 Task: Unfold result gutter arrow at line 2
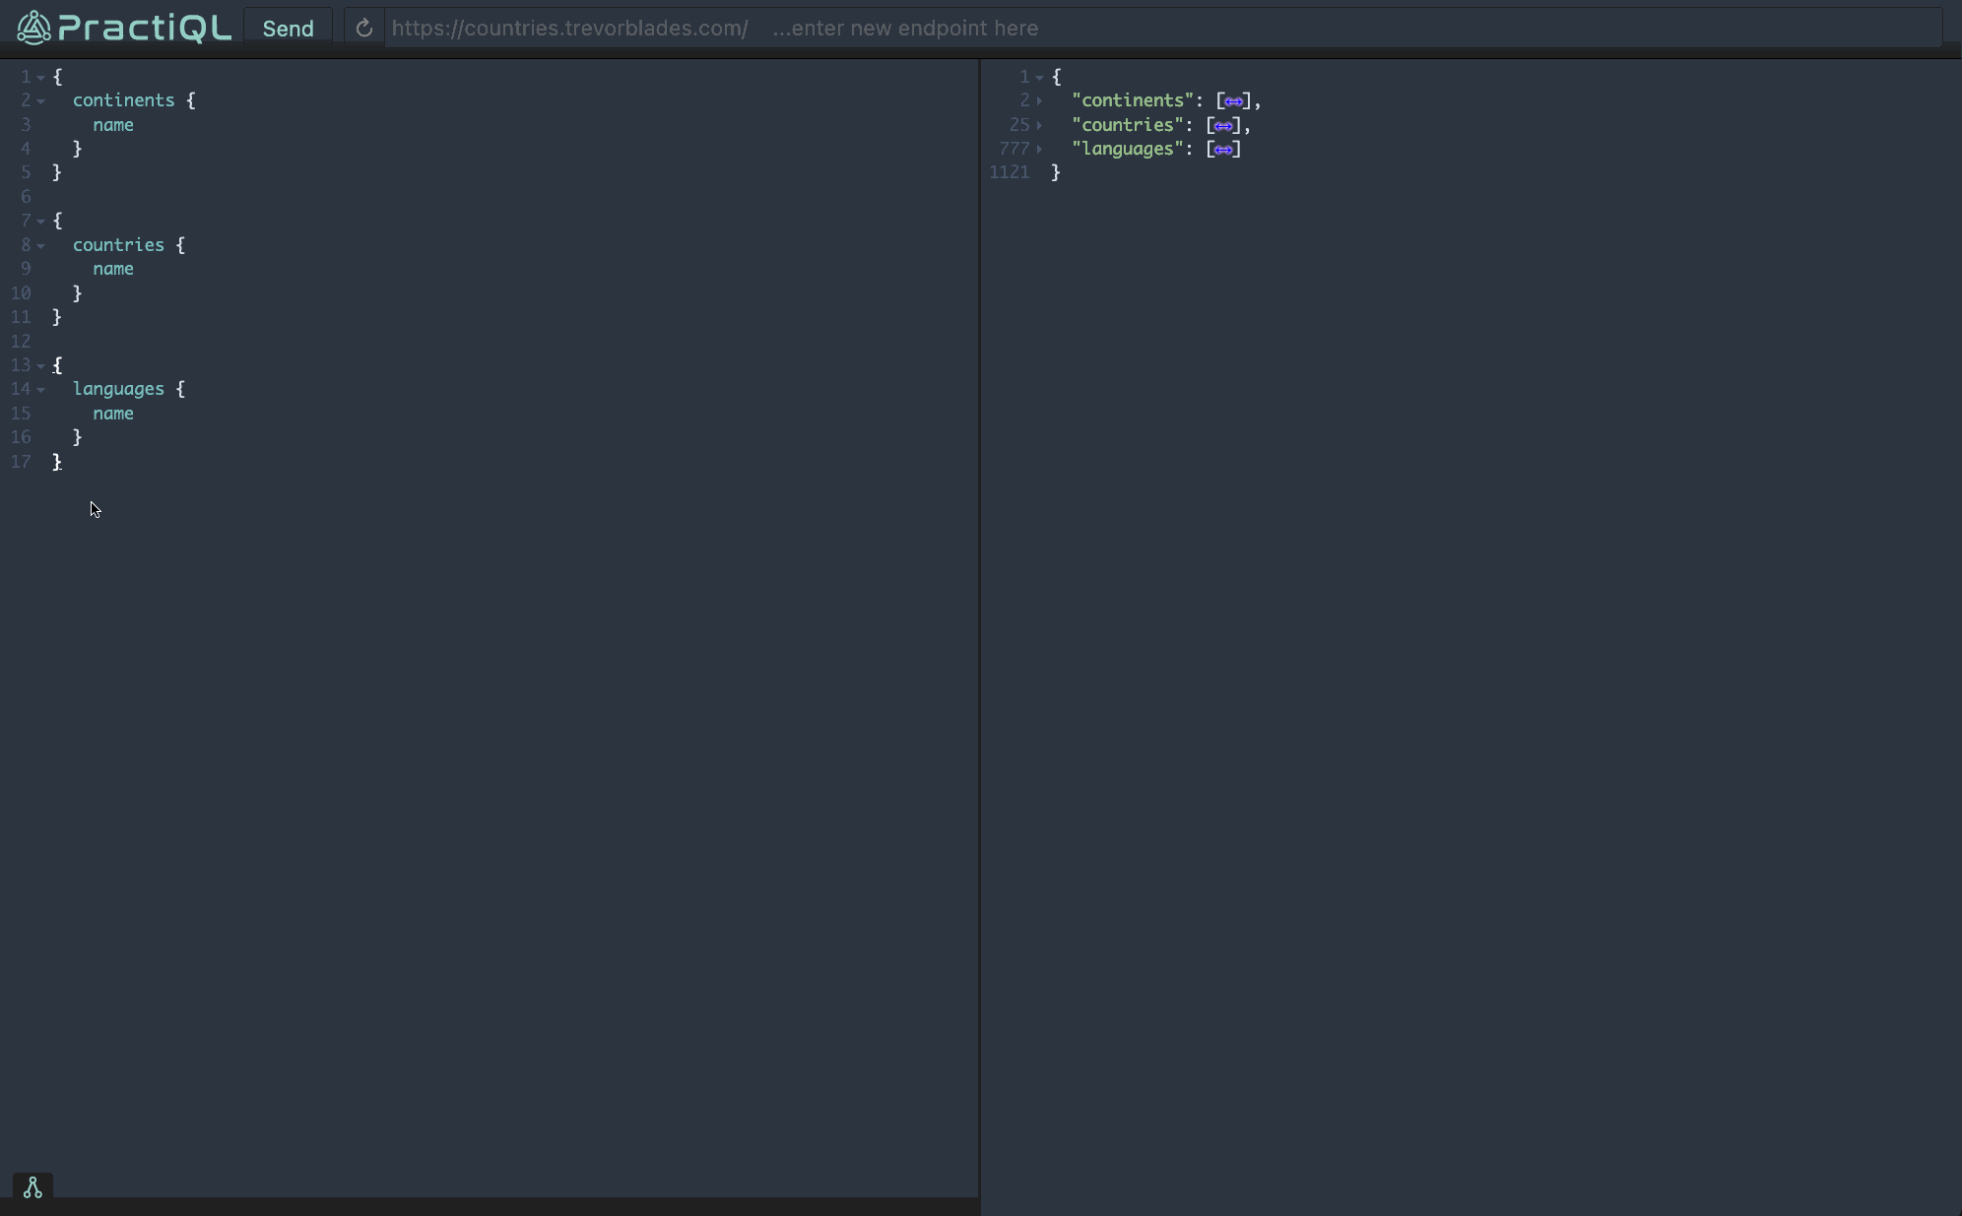coord(1039,101)
